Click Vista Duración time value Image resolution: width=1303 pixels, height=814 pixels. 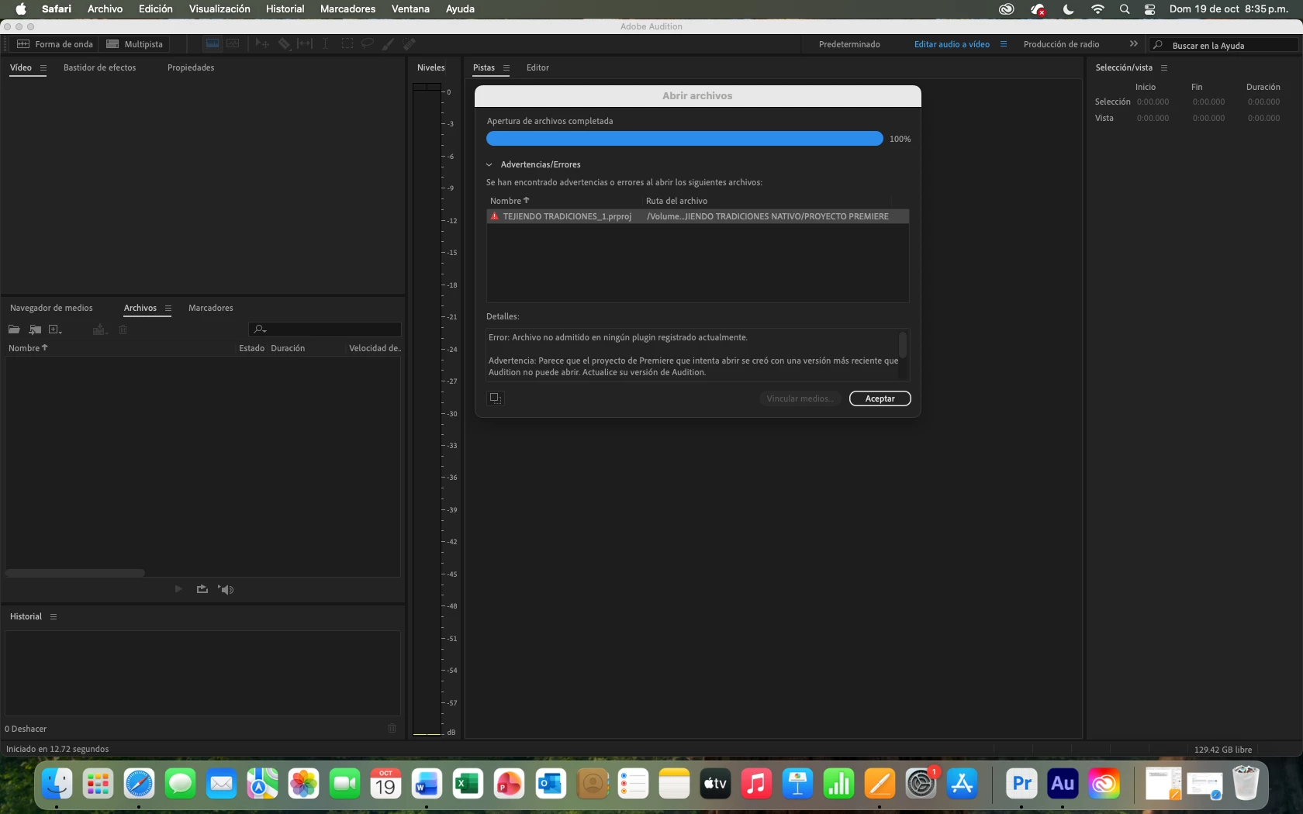1263,118
